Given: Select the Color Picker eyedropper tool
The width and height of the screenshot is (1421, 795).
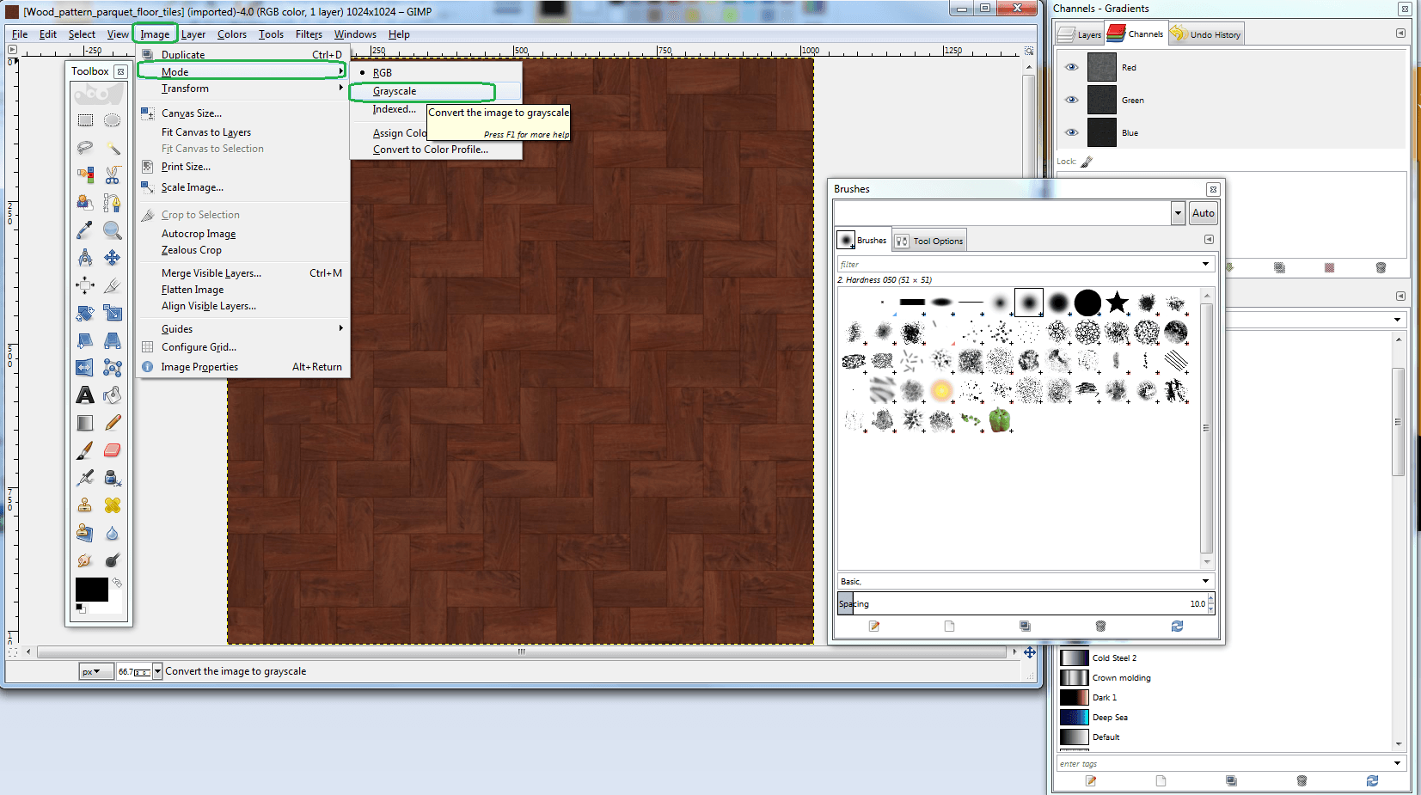Looking at the screenshot, I should [x=85, y=230].
